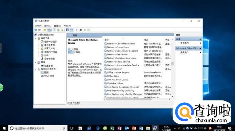Click the Up One Level folder icon
235x131 pixels.
pyautogui.click(x=45, y=30)
